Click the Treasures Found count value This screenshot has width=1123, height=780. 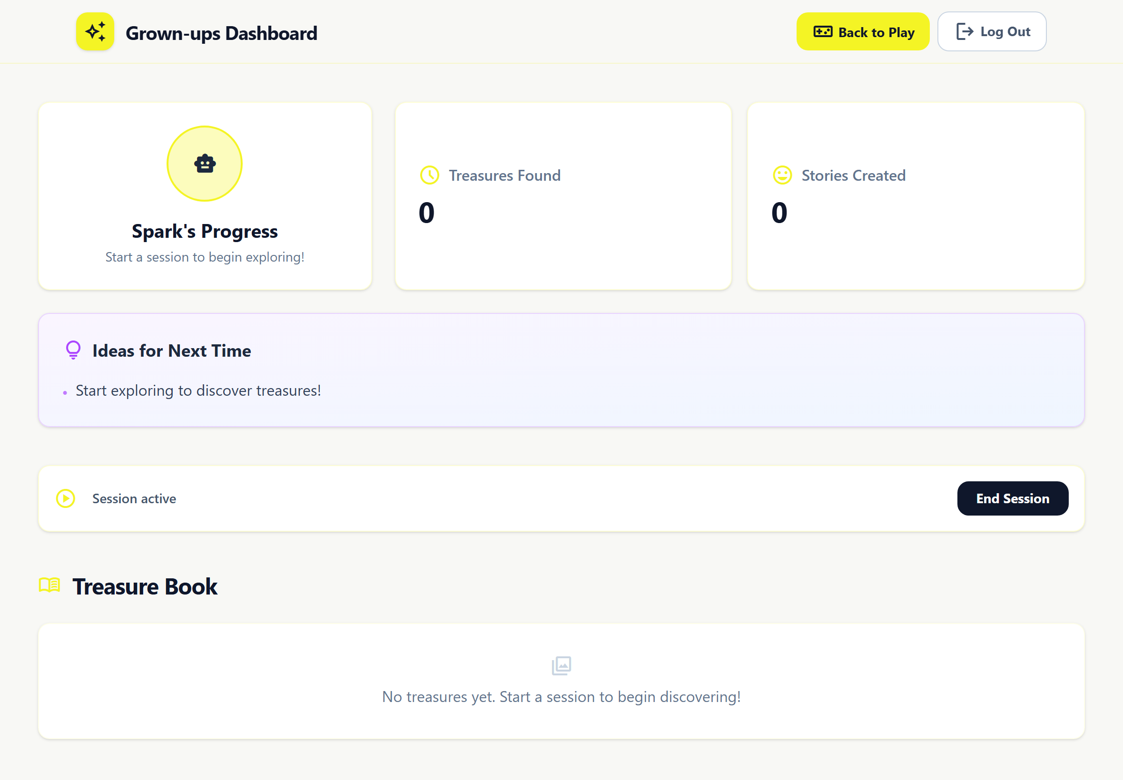(426, 213)
